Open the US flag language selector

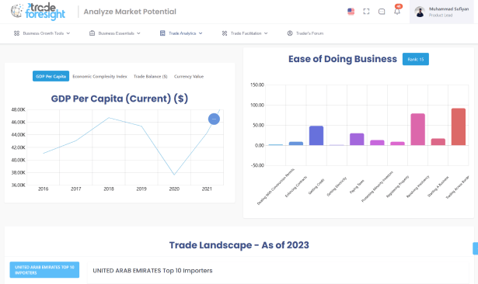click(x=351, y=12)
